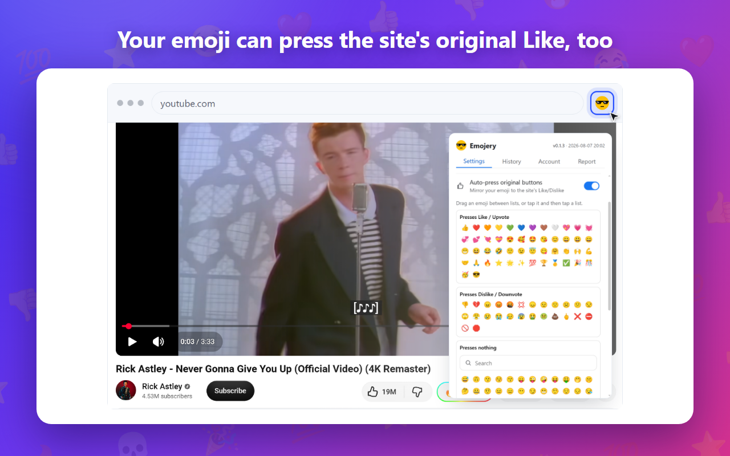Click the 'Presses Like / Upvote' list heading
Viewport: 730px width, 456px height.
point(484,217)
